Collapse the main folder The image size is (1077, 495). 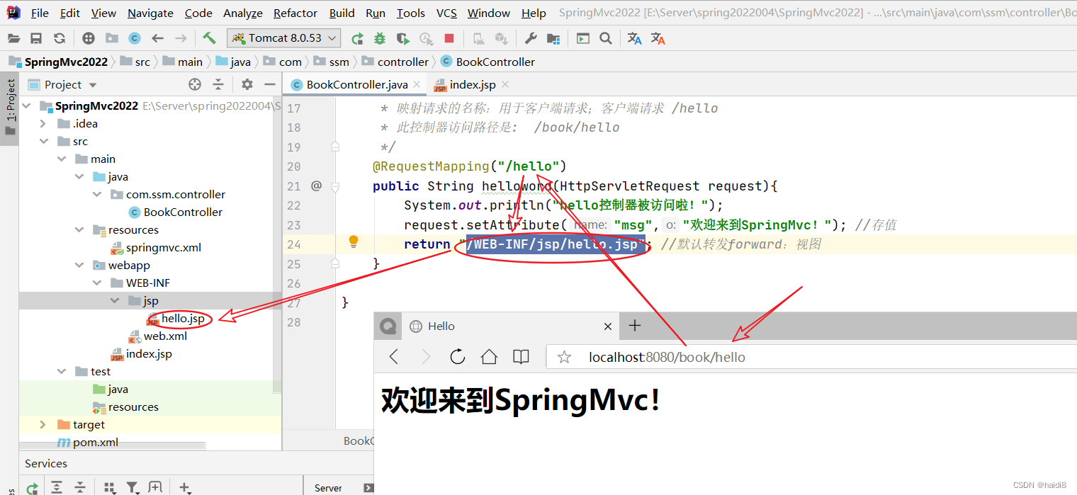[x=61, y=159]
